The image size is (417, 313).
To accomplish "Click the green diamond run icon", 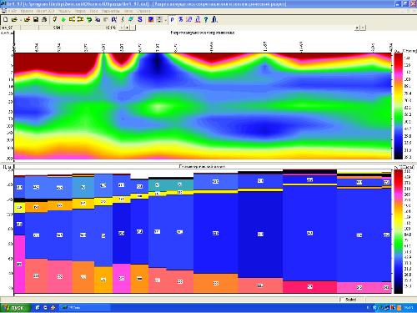I will [63, 19].
